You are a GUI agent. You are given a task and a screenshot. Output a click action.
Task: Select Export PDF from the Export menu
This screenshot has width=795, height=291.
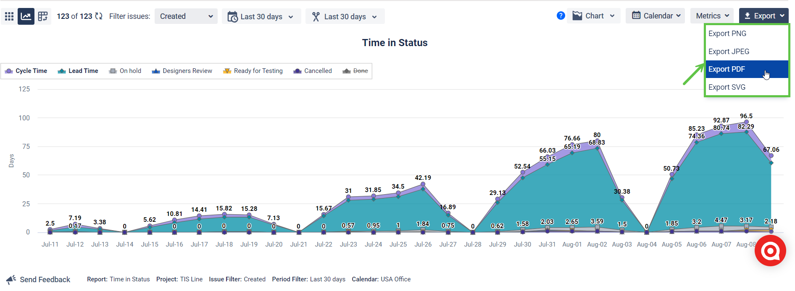727,69
